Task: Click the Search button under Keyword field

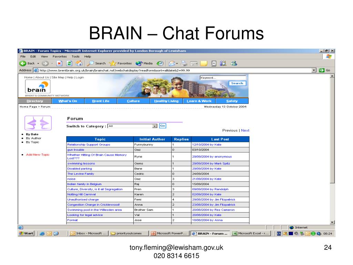Action: click(x=237, y=83)
